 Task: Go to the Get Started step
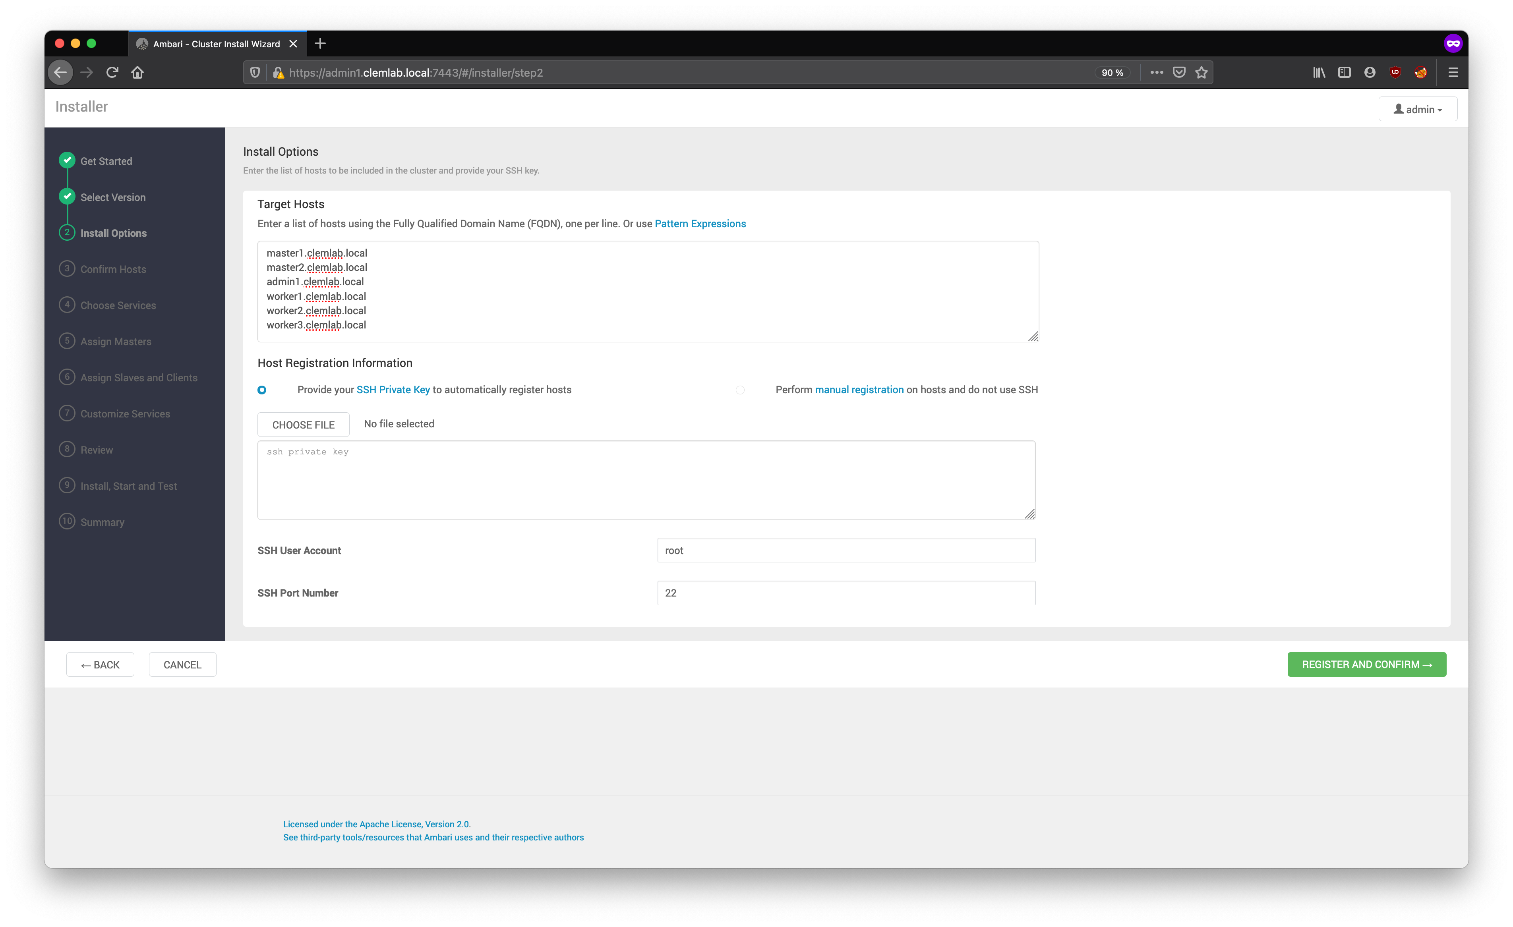[106, 161]
